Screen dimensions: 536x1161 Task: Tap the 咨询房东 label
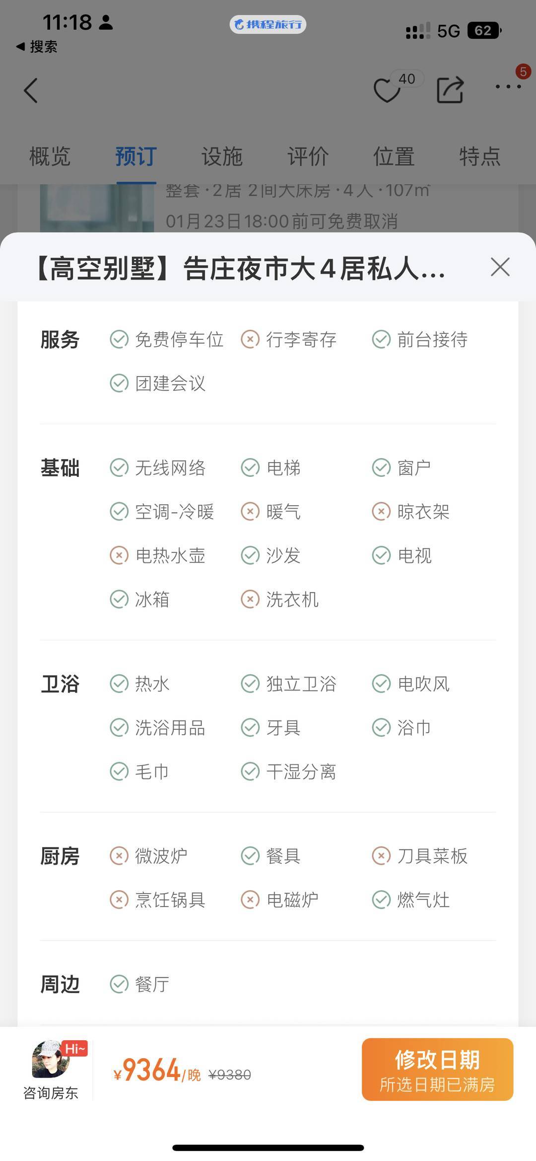51,1093
